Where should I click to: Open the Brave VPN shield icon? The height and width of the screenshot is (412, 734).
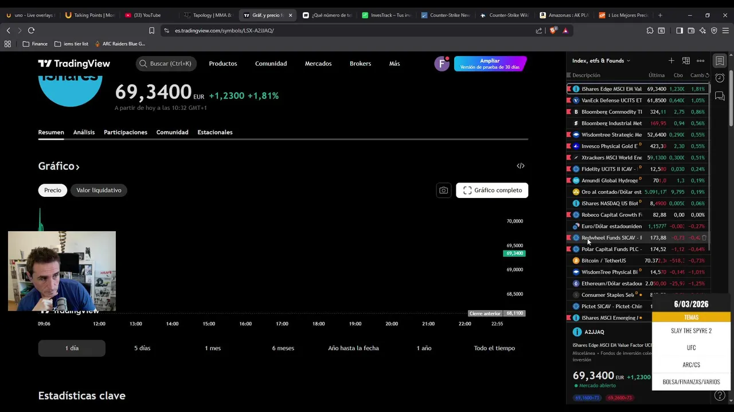pos(714,30)
